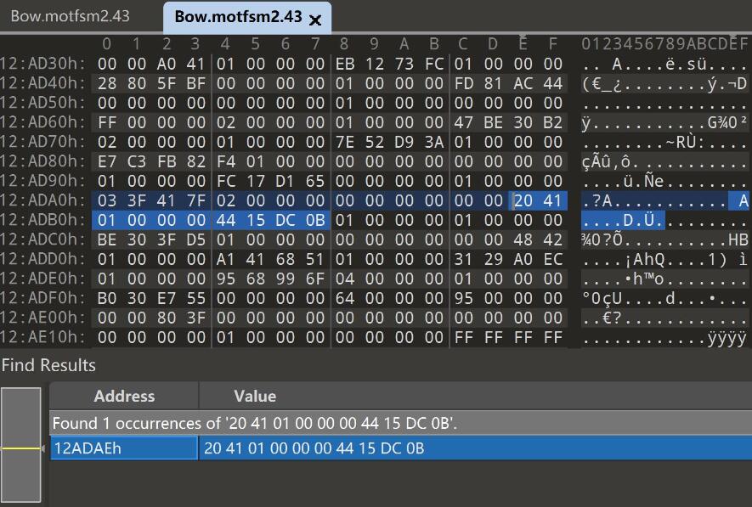Click the 'Found 1 occurrences' summary row

point(255,423)
